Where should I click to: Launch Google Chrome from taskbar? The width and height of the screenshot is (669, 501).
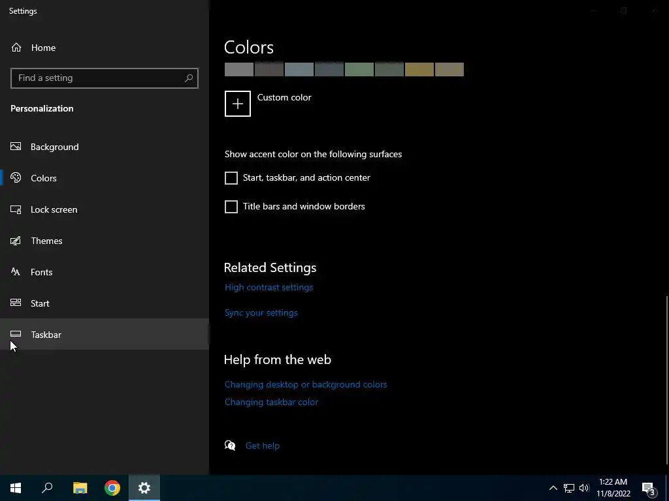click(x=112, y=488)
